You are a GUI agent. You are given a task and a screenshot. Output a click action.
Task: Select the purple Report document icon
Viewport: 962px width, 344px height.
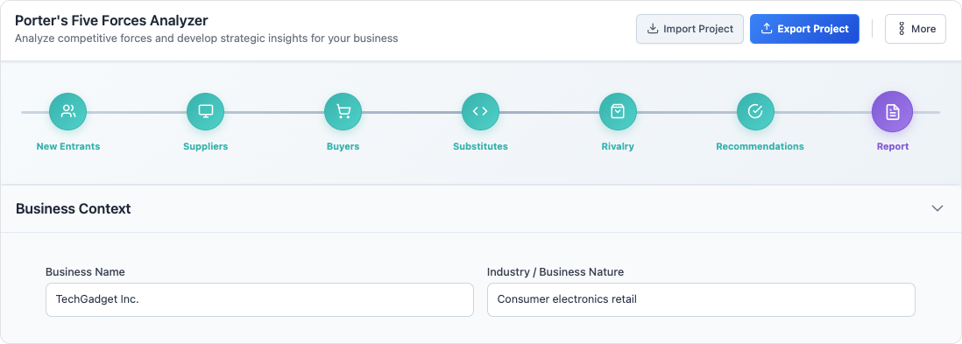tap(893, 111)
